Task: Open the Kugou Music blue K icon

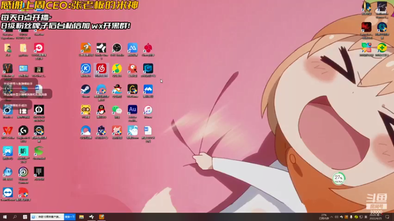Action: pos(86,68)
